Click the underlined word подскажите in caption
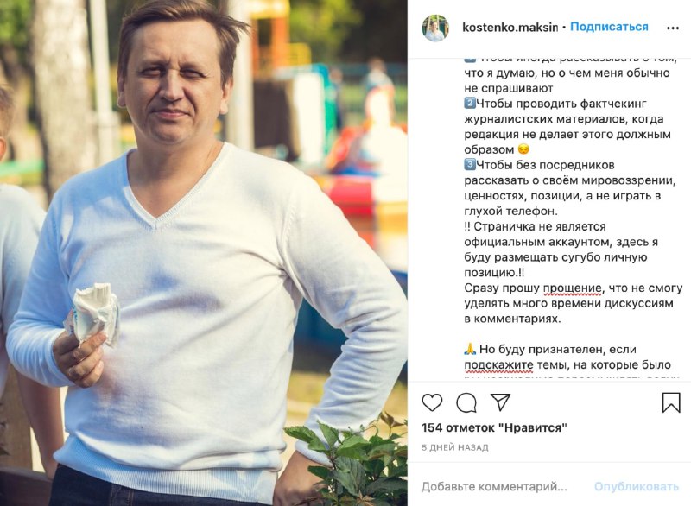The image size is (691, 506). (x=492, y=365)
